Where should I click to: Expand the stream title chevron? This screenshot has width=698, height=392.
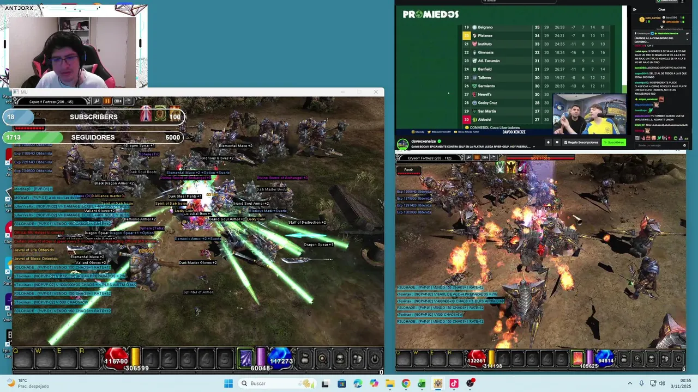534,146
